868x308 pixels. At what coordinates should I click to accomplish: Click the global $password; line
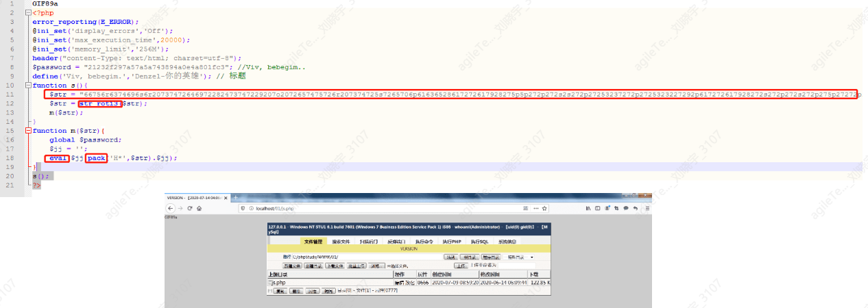click(x=85, y=139)
